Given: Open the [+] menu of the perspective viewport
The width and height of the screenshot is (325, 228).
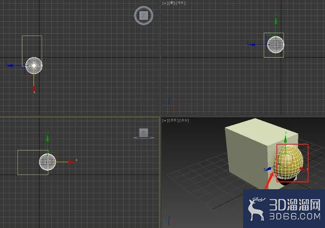Looking at the screenshot, I should pyautogui.click(x=165, y=120).
